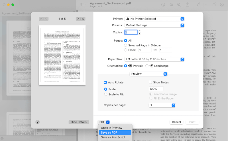Screen dimensions: 228x141
Task: Click the to page number field
Action: [166, 50]
